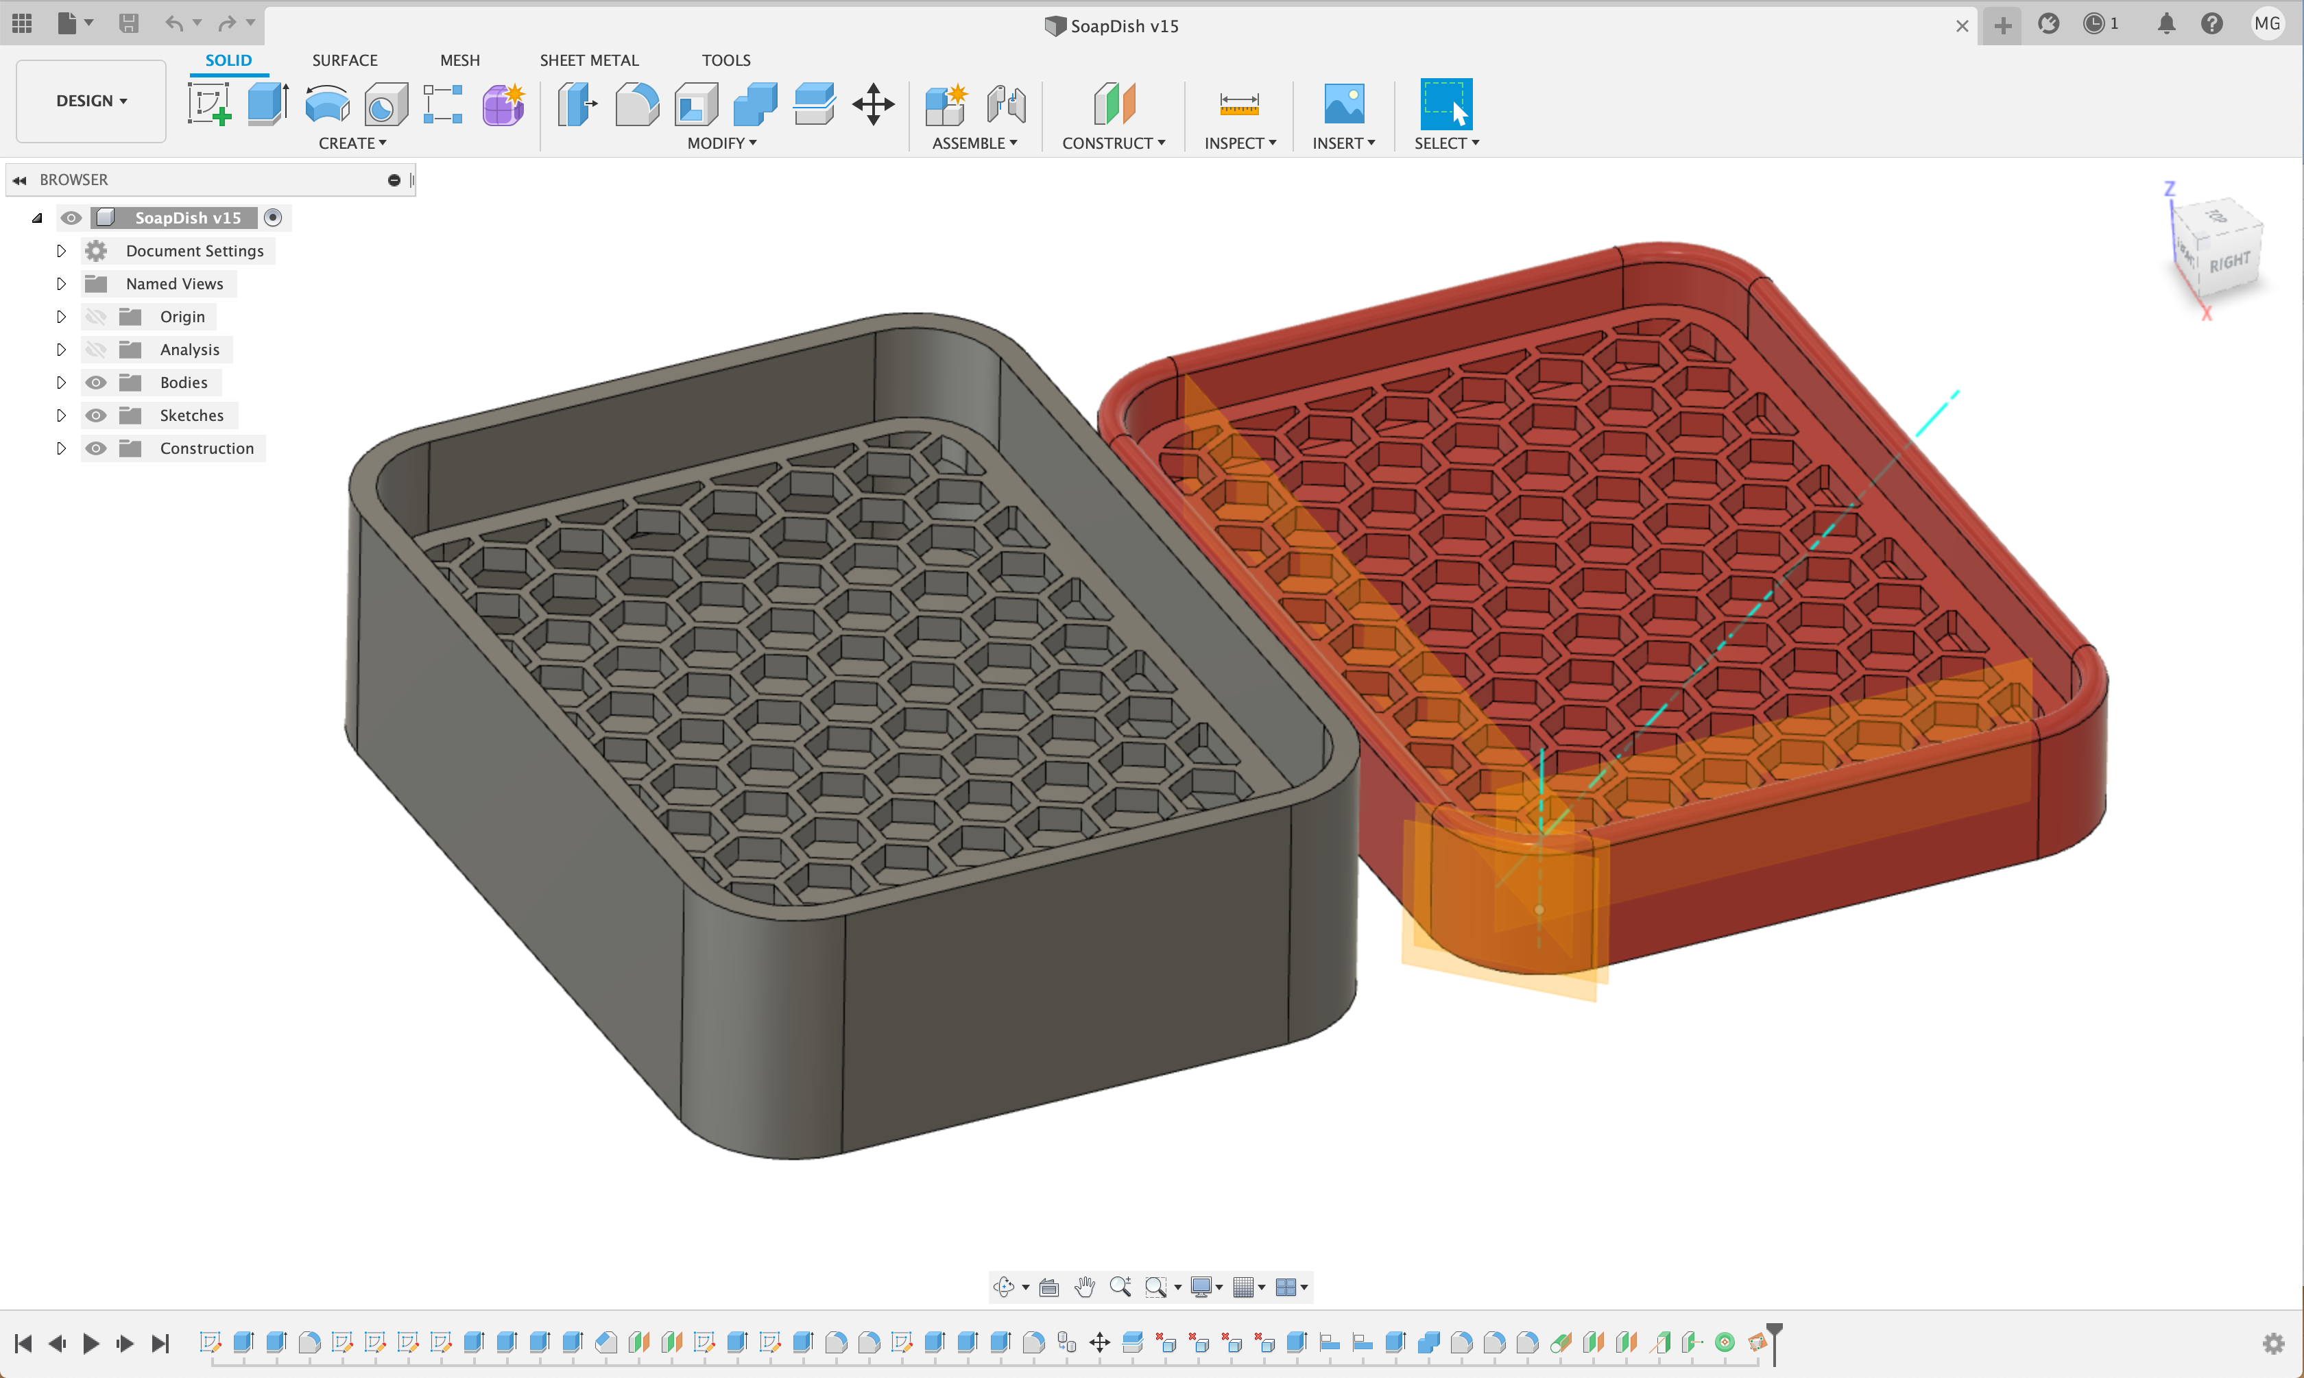Screen dimensions: 2304x1378
Task: Switch to the SHEET METAL tab
Action: (x=589, y=60)
